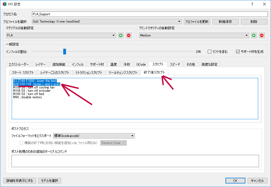This screenshot has width=271, height=187.
Task: Click the infill percentage slider handle
Action: tap(65, 51)
